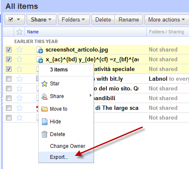Toggle star on the bit.ly row

click(x=19, y=79)
